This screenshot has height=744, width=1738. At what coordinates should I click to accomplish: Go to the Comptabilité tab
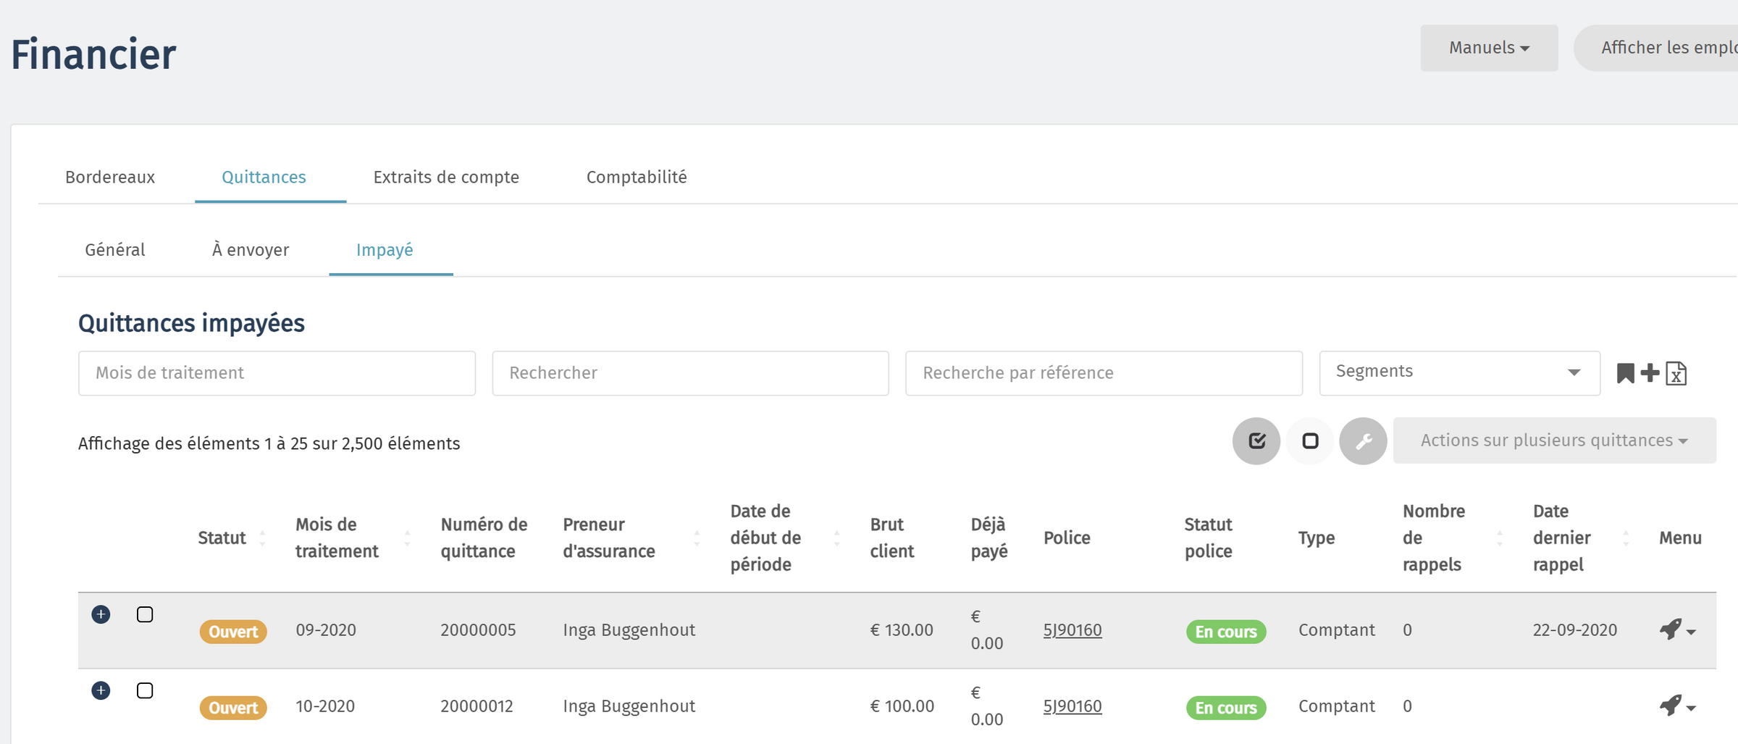click(637, 177)
